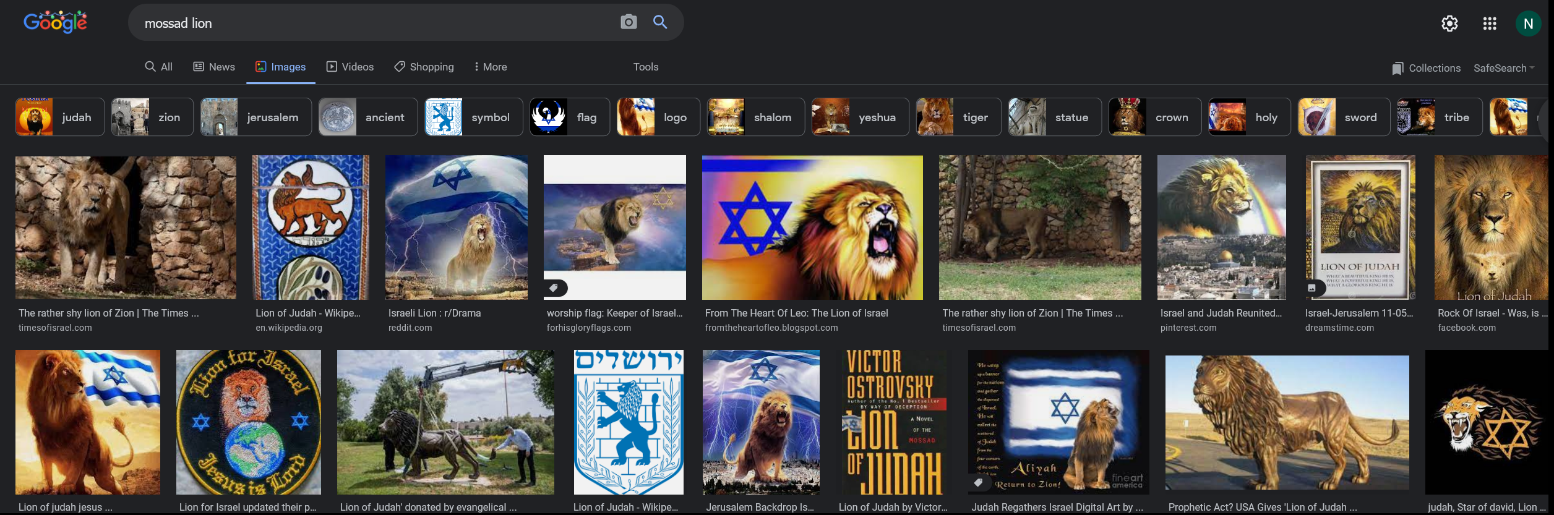1554x515 pixels.
Task: Filter by the sword chip
Action: click(1344, 117)
